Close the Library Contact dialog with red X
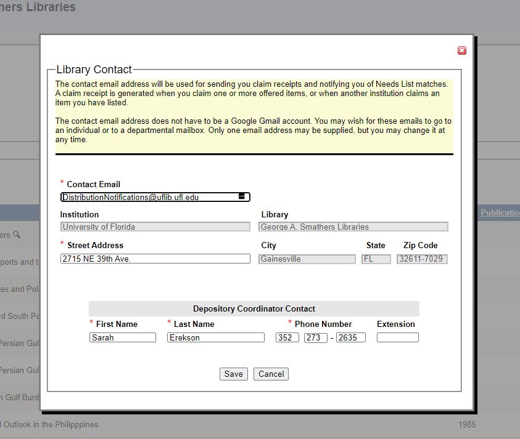520x439 pixels. point(461,50)
